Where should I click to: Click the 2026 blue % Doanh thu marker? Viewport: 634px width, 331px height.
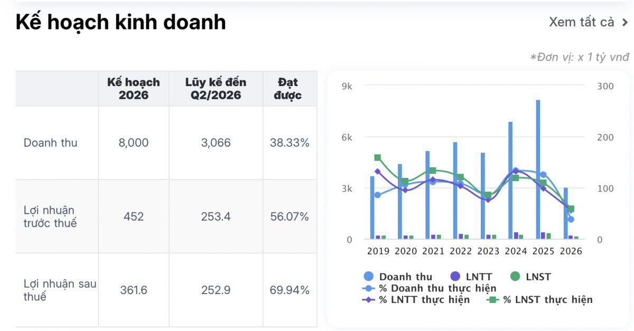click(571, 219)
